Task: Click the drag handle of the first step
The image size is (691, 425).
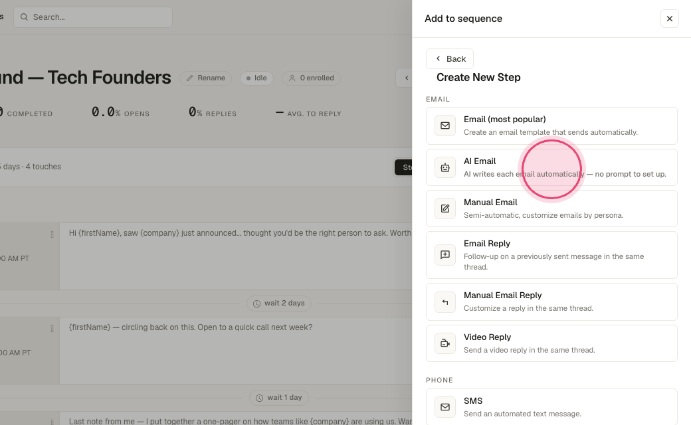Action: point(52,234)
